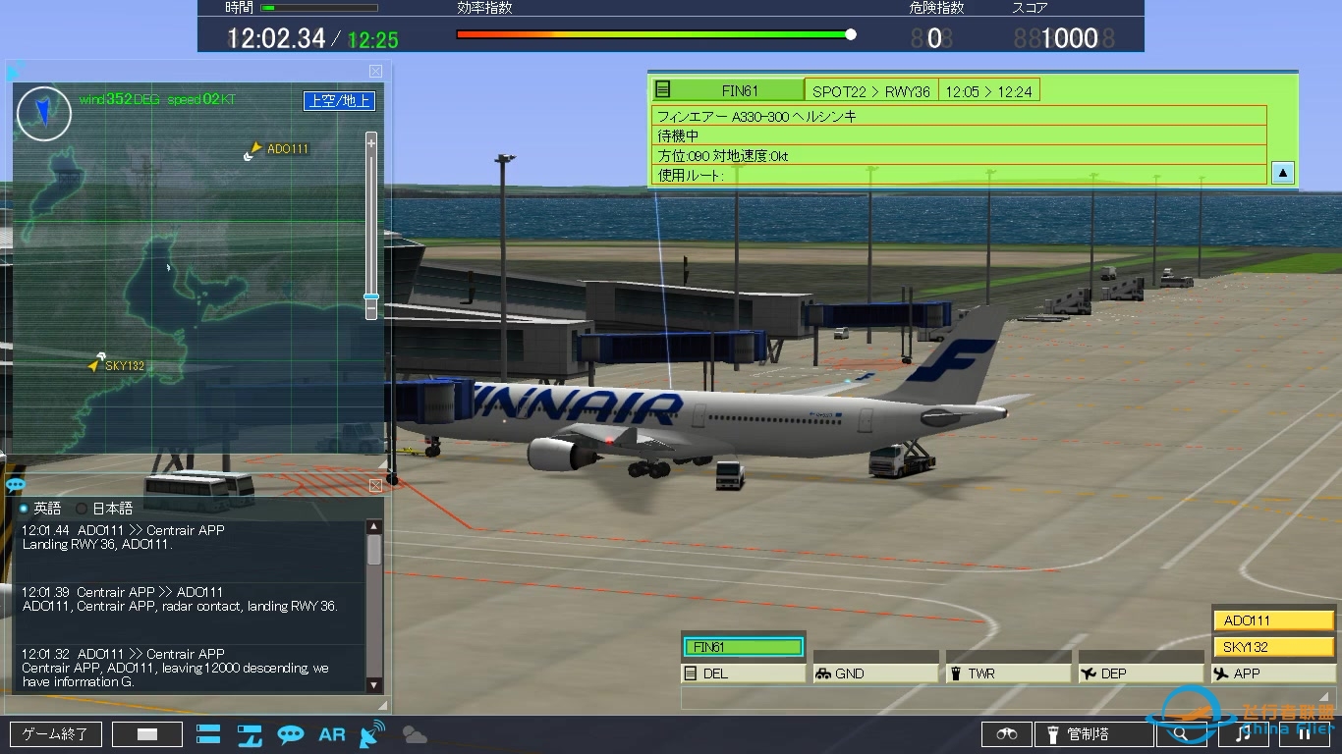Screen dimensions: 1342x754
Task: Select the 日本語 language radio button
Action: [82, 509]
